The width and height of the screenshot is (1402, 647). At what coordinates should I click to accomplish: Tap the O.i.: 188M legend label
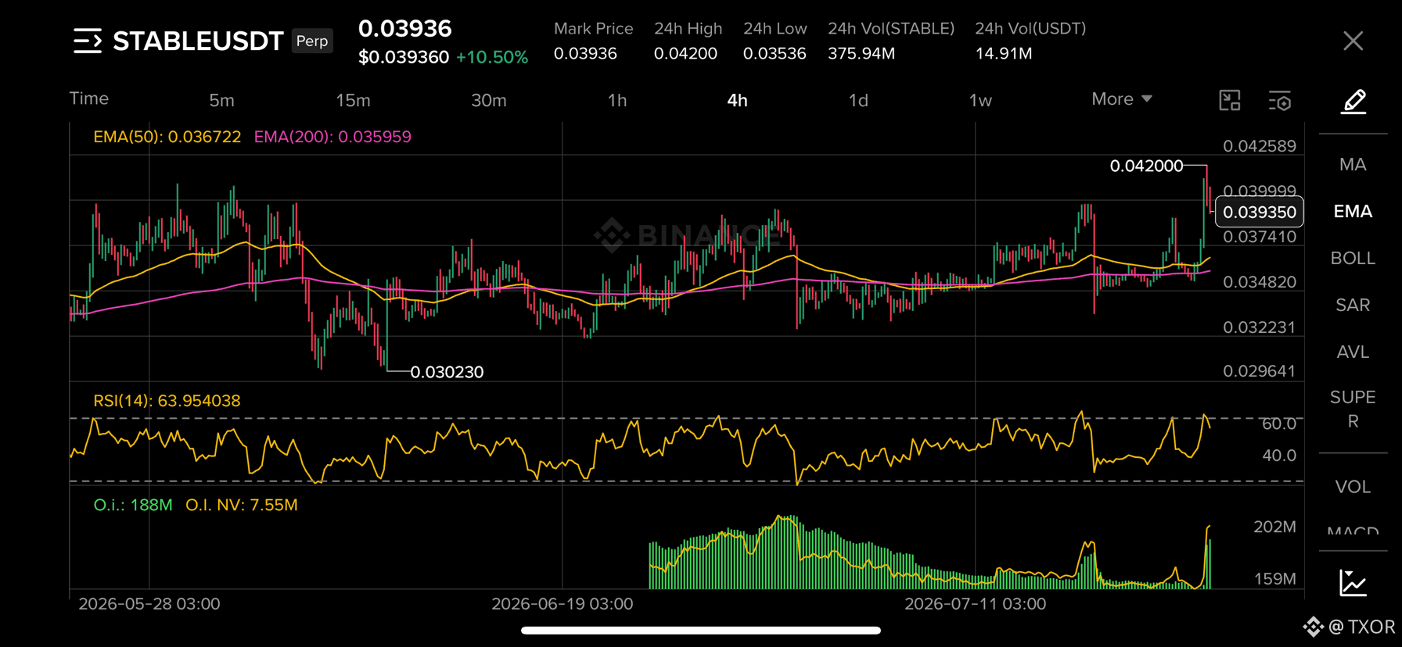[133, 505]
